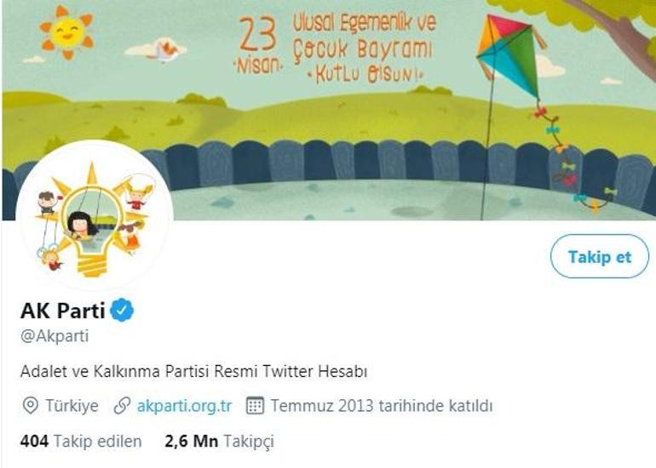Click the profile bio description text

(x=193, y=371)
